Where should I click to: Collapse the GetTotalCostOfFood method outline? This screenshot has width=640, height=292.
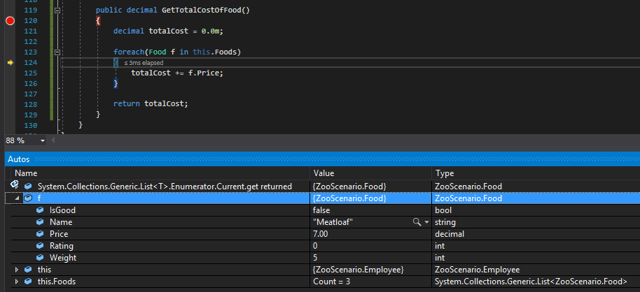(x=57, y=10)
